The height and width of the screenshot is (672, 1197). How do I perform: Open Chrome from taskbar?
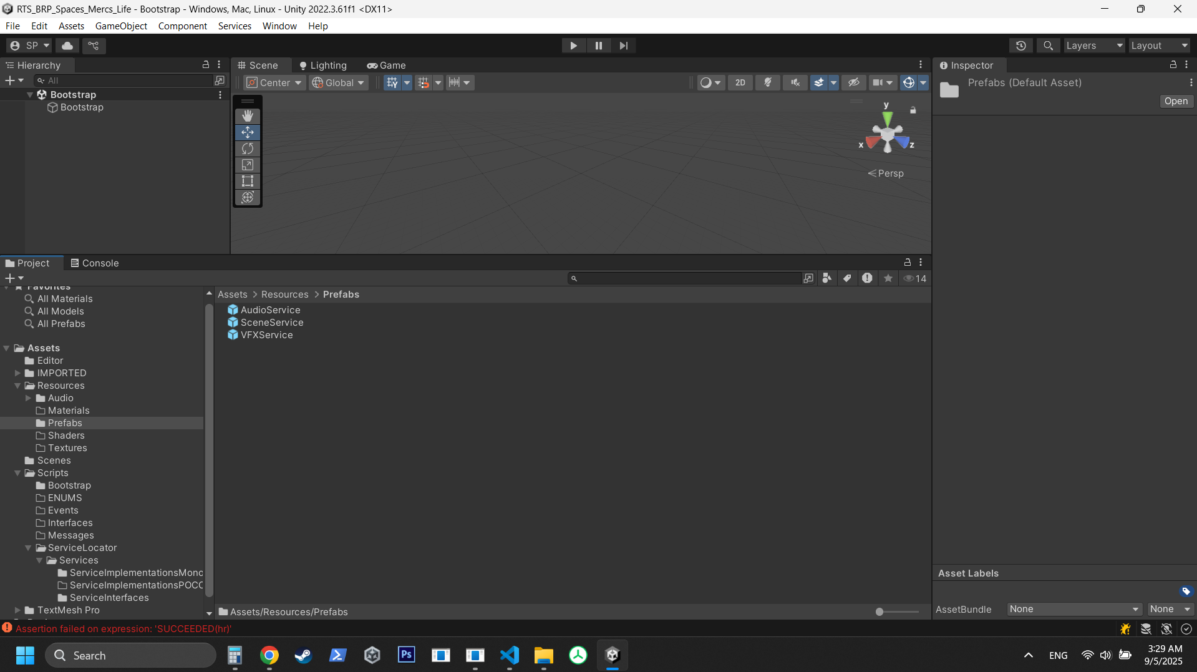(269, 655)
